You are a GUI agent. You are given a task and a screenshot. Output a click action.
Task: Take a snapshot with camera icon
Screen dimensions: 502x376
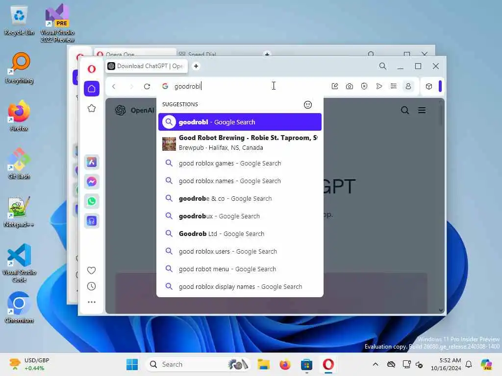tap(350, 86)
